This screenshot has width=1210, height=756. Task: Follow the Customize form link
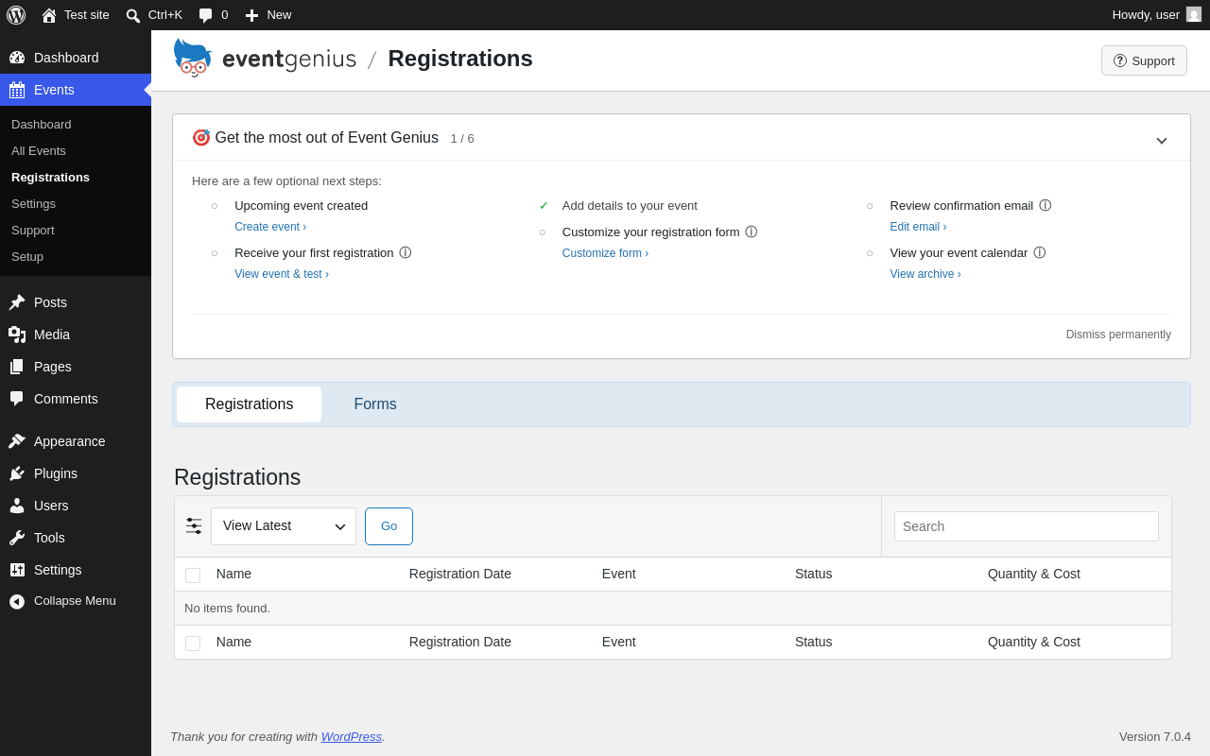pyautogui.click(x=605, y=253)
